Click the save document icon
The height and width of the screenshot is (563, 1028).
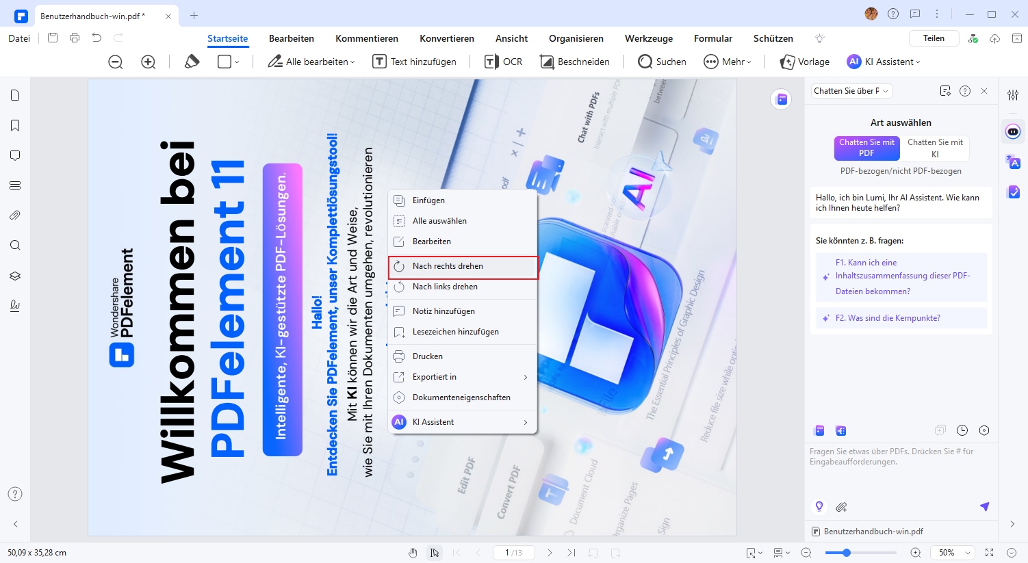pyautogui.click(x=53, y=38)
